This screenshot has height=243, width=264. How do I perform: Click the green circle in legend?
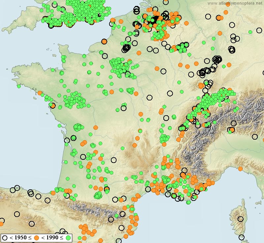[x=68, y=238]
